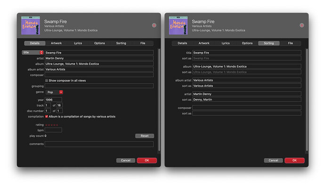Select Details tab in left window

point(34,43)
